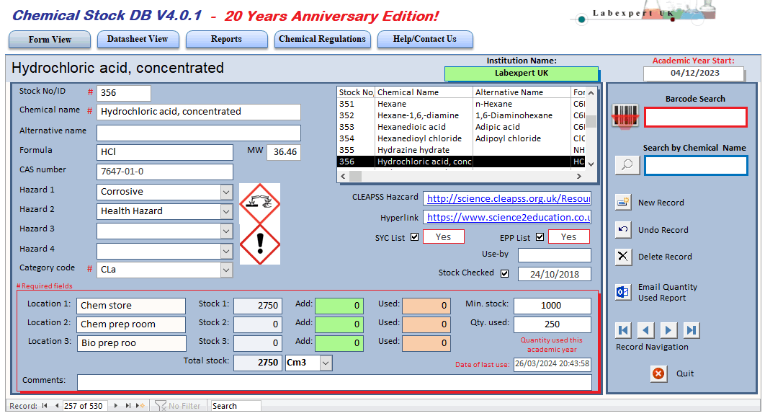765x416 pixels.
Task: Click the magnifying glass search icon
Action: tap(627, 165)
